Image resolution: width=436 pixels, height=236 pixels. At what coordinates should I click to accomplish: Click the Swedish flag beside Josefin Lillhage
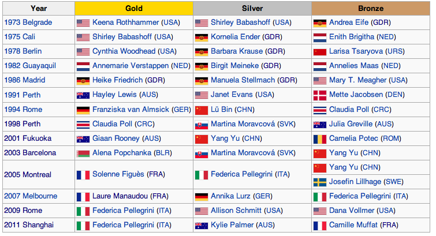coord(319,182)
